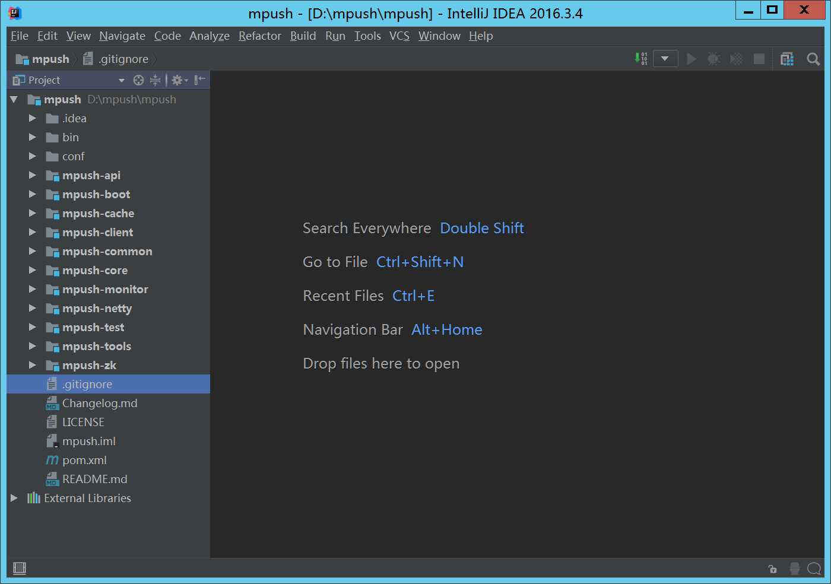Toggle the read-only lock icon in status bar

coord(773,569)
